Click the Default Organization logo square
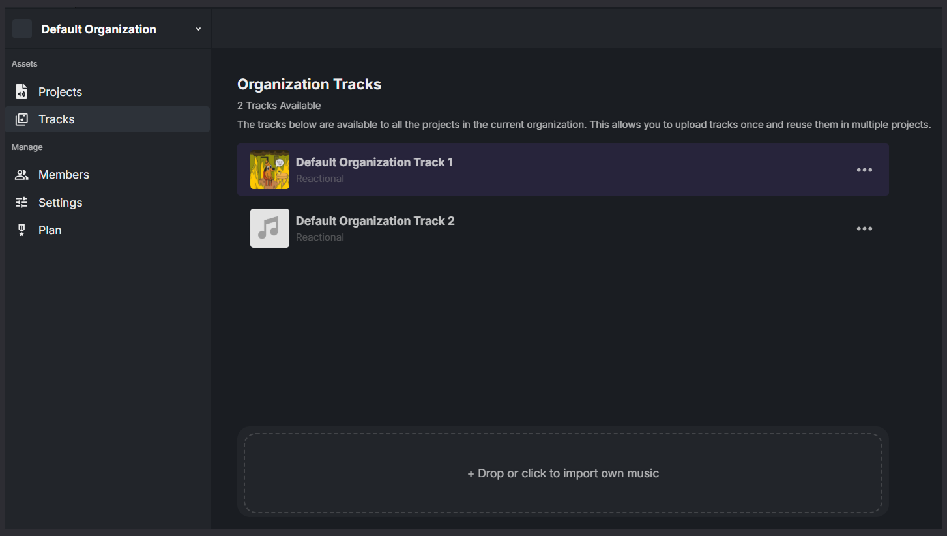The width and height of the screenshot is (947, 536). tap(22, 28)
